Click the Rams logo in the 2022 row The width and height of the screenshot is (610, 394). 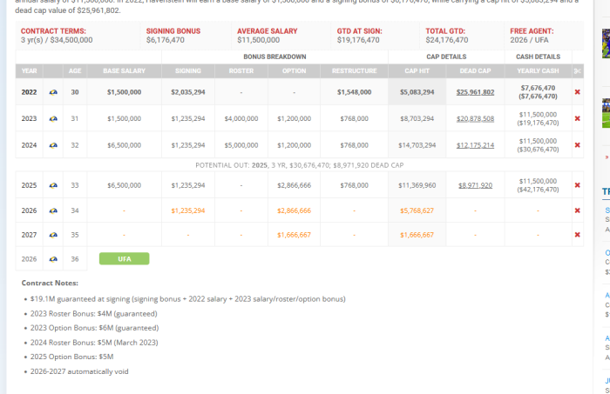53,91
